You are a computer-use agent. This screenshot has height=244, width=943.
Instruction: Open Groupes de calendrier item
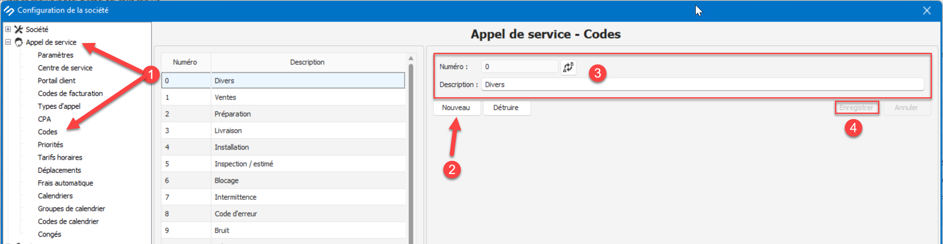coord(71,209)
